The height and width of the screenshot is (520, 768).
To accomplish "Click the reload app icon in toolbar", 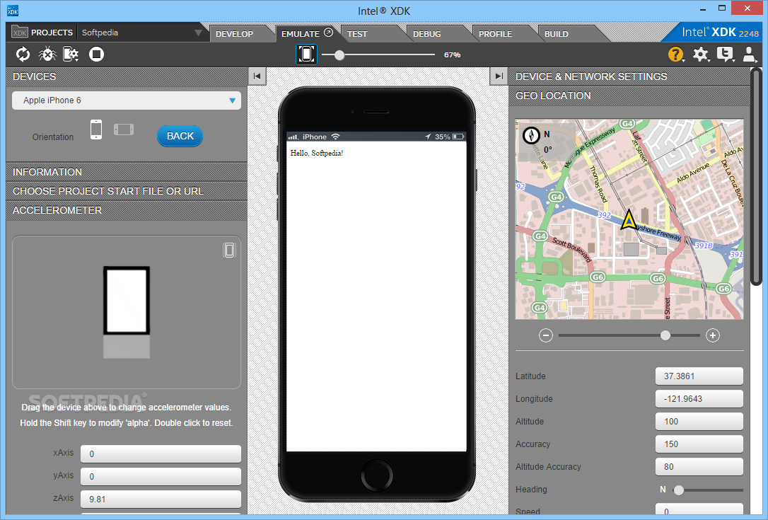I will pos(23,54).
